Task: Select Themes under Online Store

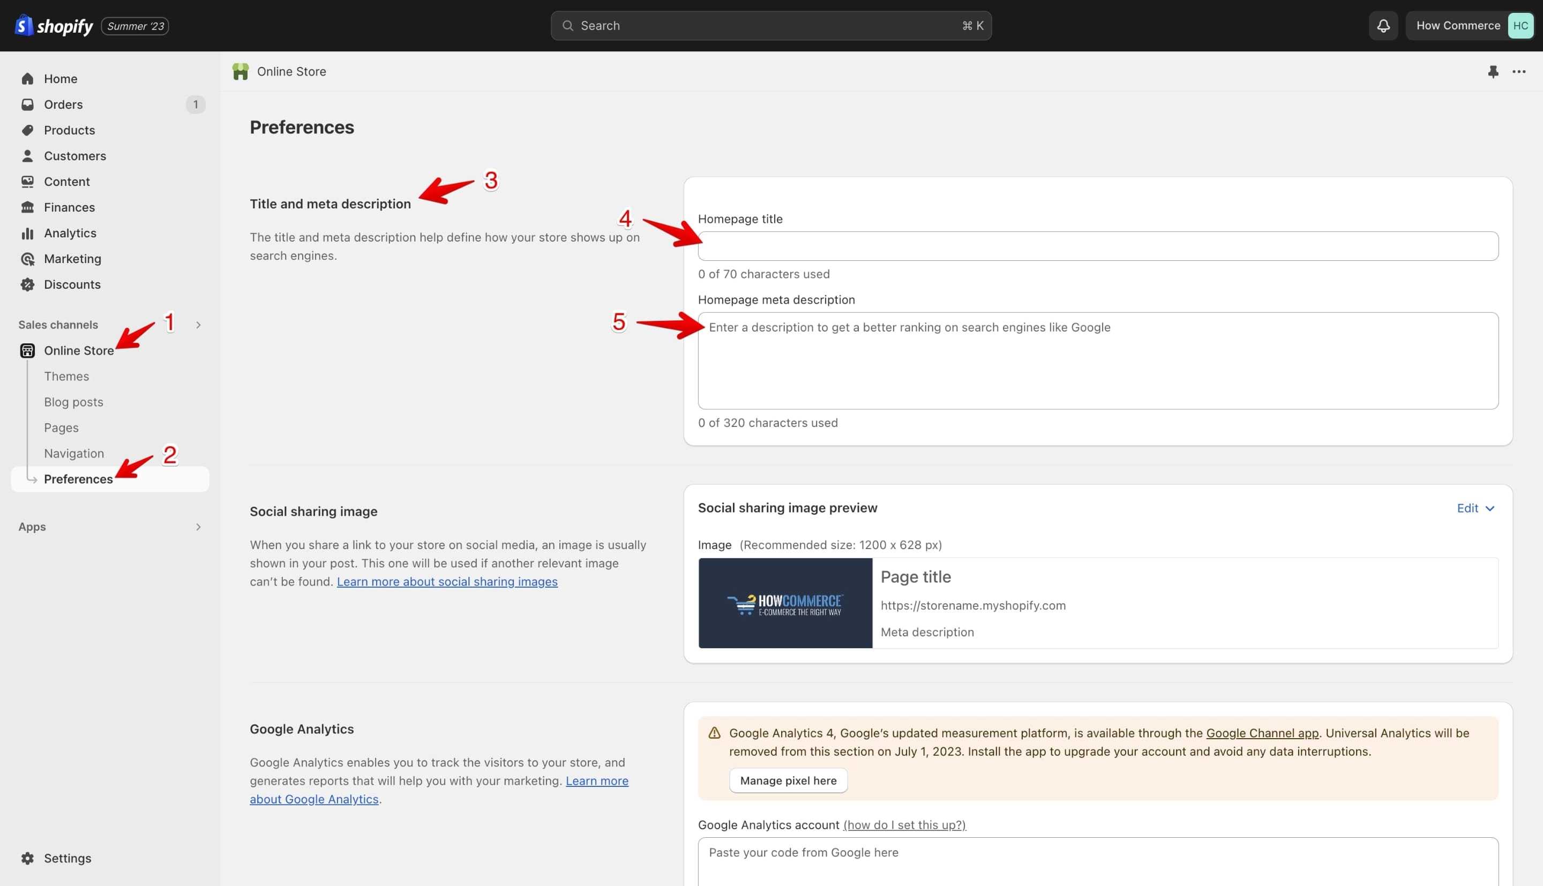Action: click(x=66, y=376)
